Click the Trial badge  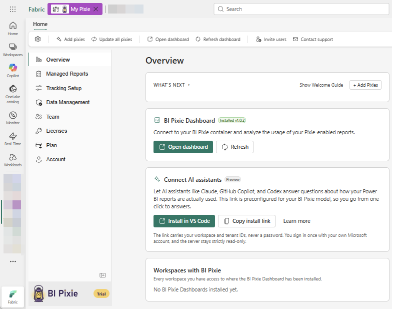point(101,294)
